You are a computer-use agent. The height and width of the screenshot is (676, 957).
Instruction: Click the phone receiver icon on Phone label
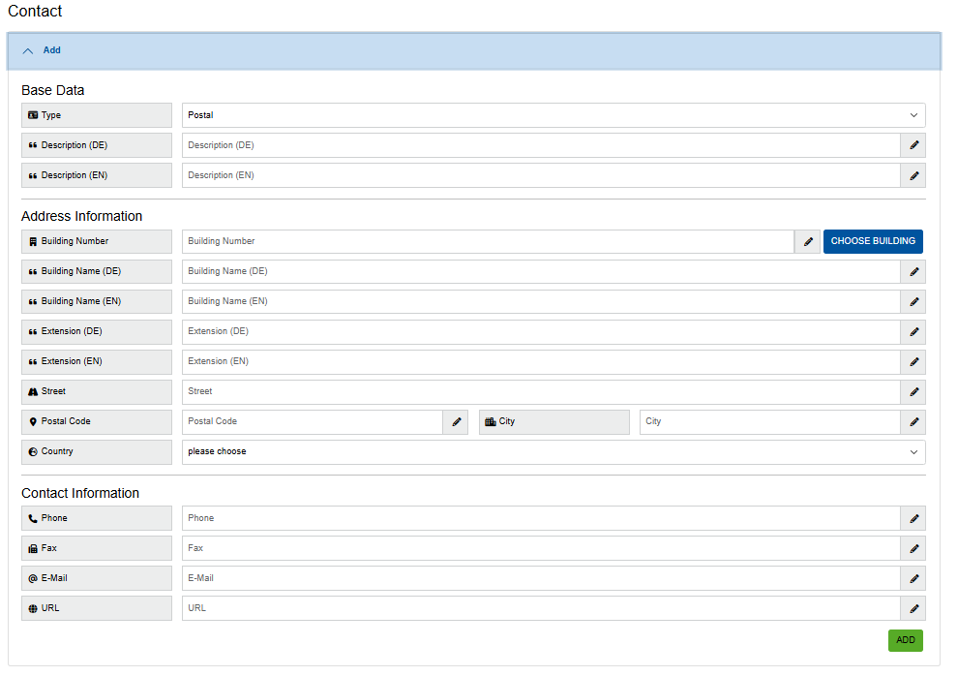(x=32, y=518)
